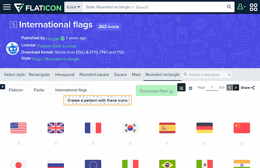
Task: Open the Germany flag icon
Action: tap(204, 128)
